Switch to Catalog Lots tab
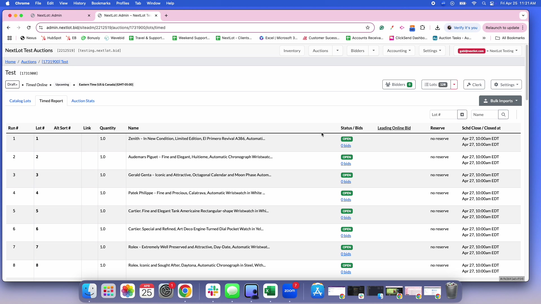 click(20, 101)
